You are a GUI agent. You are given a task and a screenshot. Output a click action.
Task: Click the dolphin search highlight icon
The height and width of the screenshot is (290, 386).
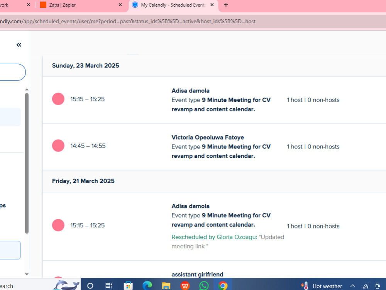(x=66, y=285)
